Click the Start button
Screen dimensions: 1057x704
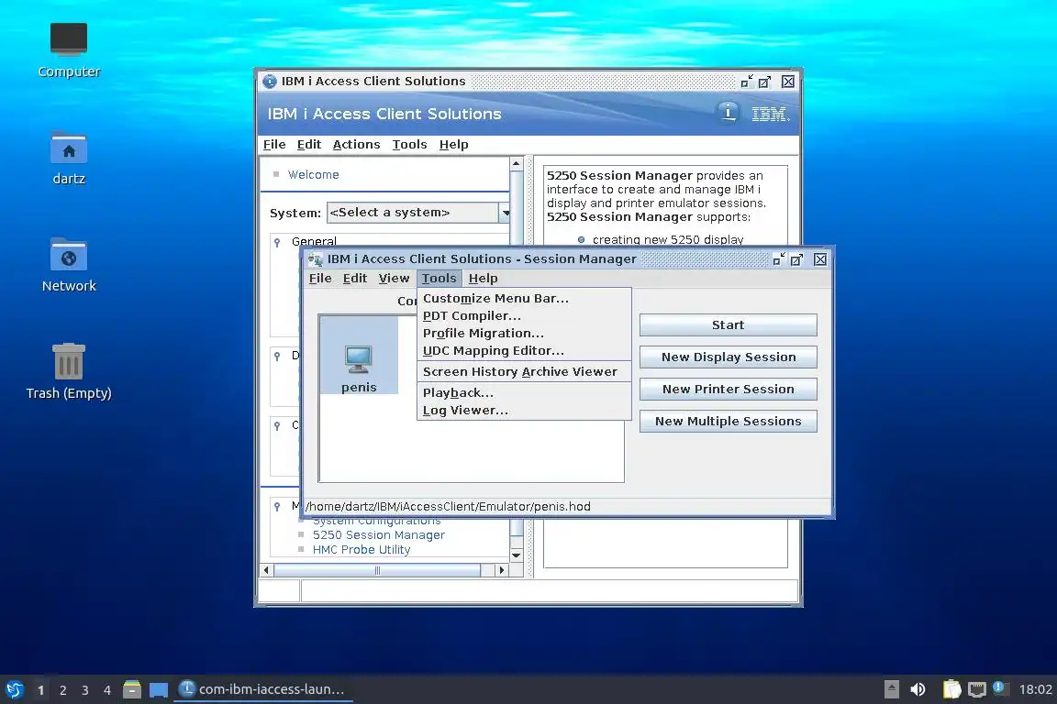(728, 324)
